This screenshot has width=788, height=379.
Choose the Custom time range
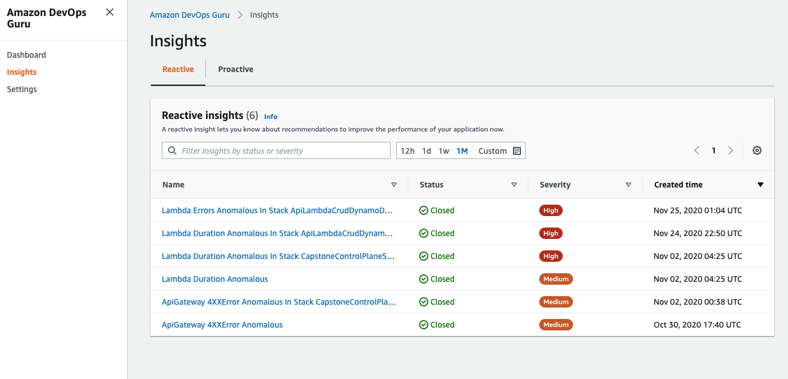492,151
